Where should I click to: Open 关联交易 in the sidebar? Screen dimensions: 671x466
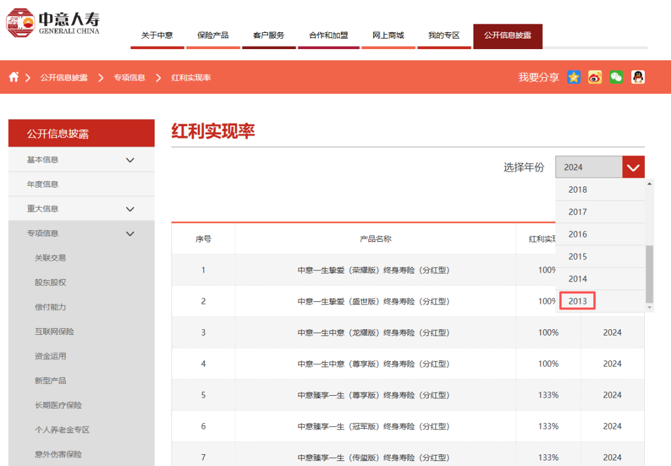pos(50,258)
